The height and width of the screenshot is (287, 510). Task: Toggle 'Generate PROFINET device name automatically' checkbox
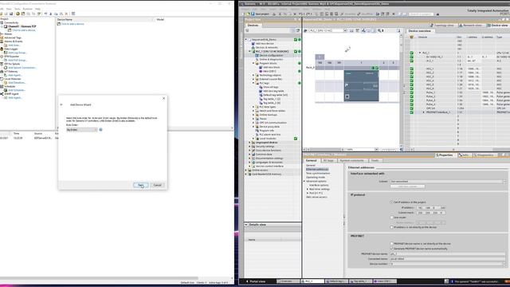click(x=391, y=249)
